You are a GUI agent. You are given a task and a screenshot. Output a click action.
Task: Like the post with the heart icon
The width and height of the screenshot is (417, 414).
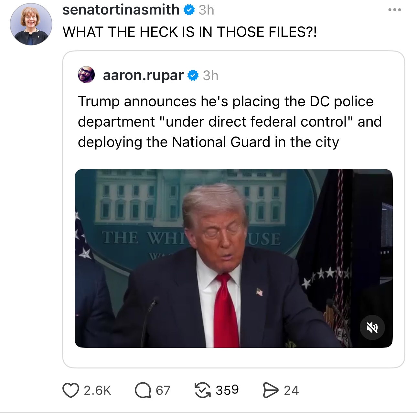tap(71, 390)
